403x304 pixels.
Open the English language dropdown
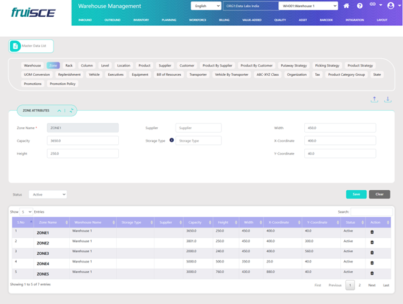click(205, 6)
